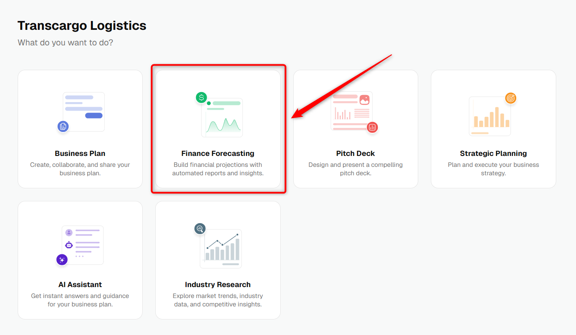Click the Industry Research bar graph illustration
The width and height of the screenshot is (576, 335).
click(222, 249)
